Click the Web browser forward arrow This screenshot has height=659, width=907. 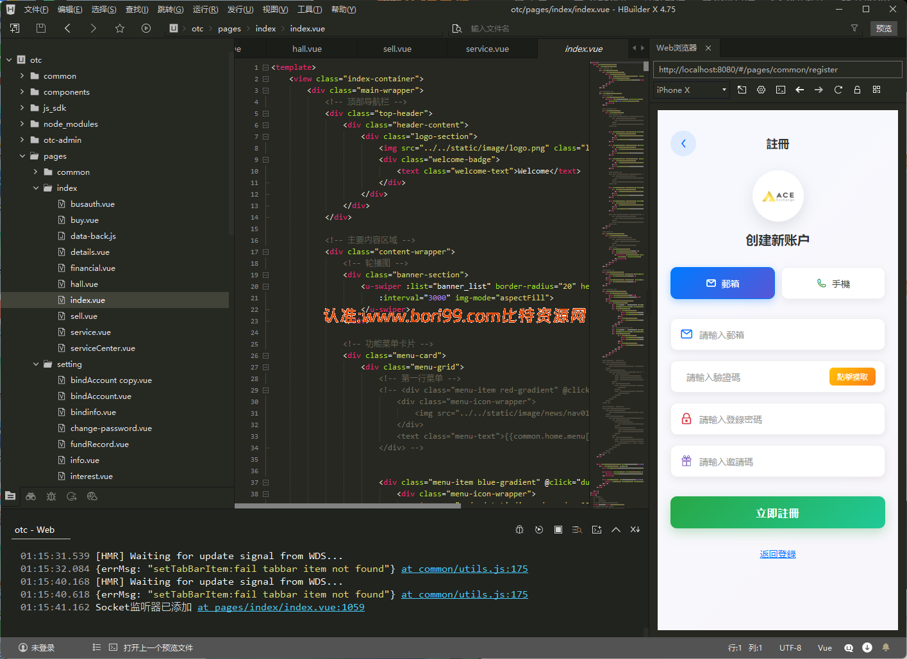[x=819, y=90]
